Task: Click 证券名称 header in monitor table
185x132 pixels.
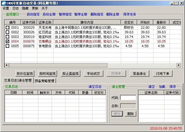Action: [x=45, y=22]
